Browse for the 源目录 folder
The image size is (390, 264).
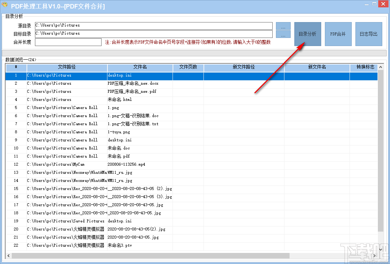click(x=283, y=26)
